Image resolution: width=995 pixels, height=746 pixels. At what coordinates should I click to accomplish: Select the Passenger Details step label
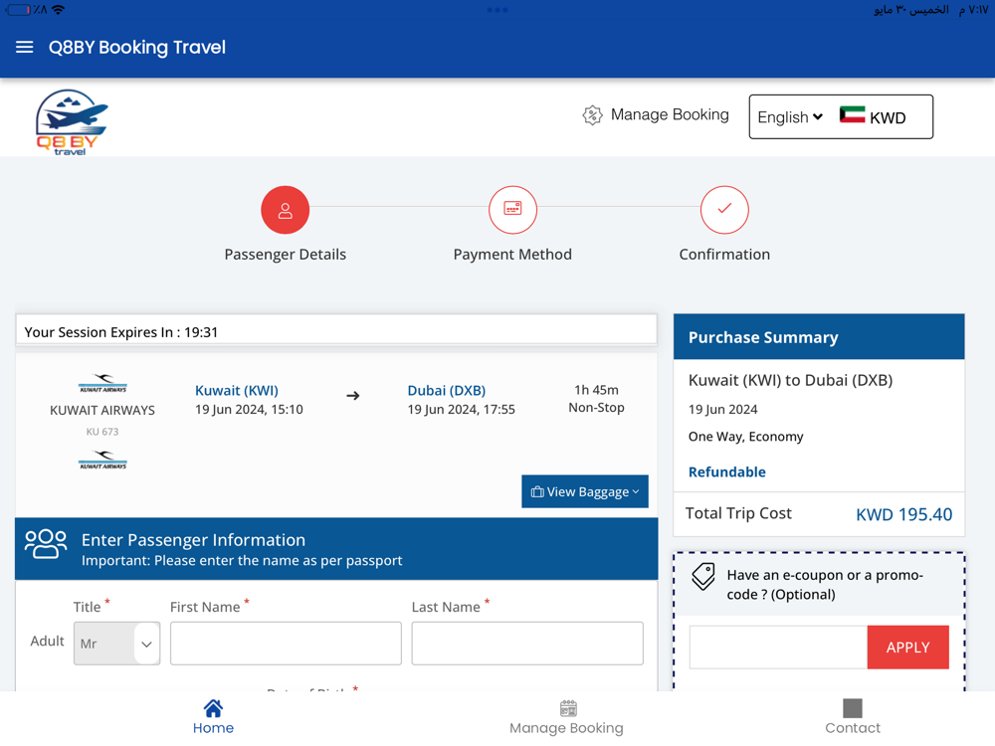point(285,255)
